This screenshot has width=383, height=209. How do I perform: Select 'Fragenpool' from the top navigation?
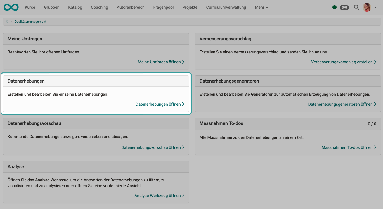(x=163, y=7)
